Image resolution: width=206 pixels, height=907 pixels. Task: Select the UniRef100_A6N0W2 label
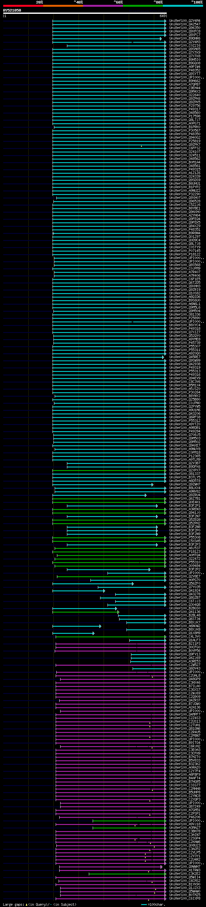tap(185, 626)
